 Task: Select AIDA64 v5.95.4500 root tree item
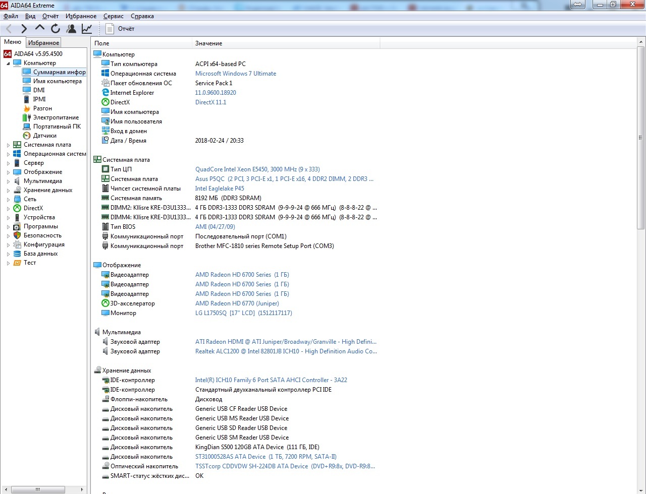(x=38, y=54)
